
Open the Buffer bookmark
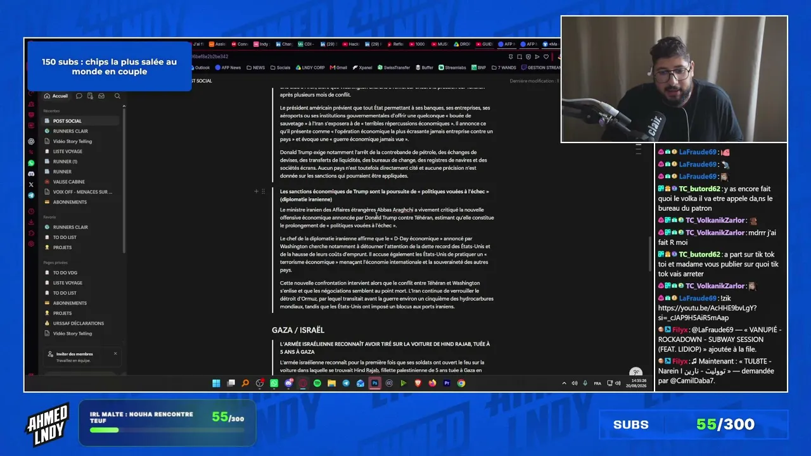tap(425, 68)
